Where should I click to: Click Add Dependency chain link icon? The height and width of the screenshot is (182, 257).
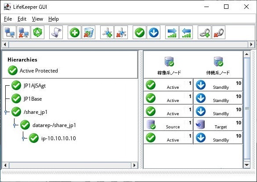click(204, 32)
